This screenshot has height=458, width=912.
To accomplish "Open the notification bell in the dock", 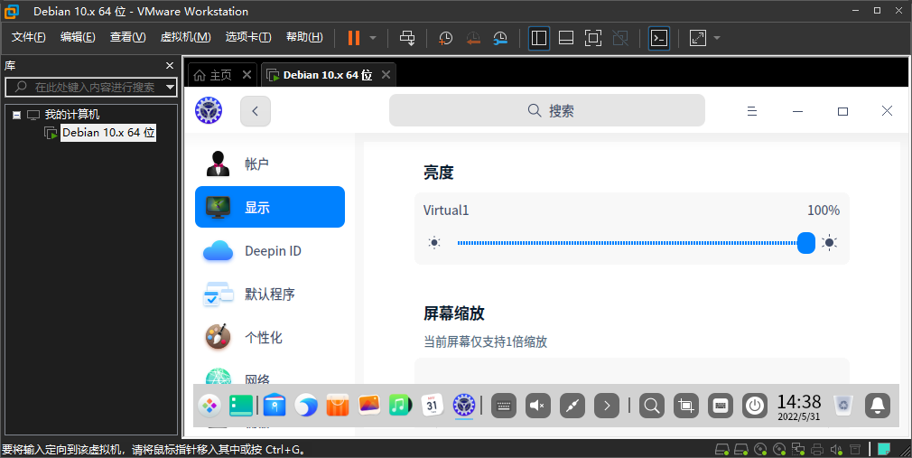I will pyautogui.click(x=878, y=406).
